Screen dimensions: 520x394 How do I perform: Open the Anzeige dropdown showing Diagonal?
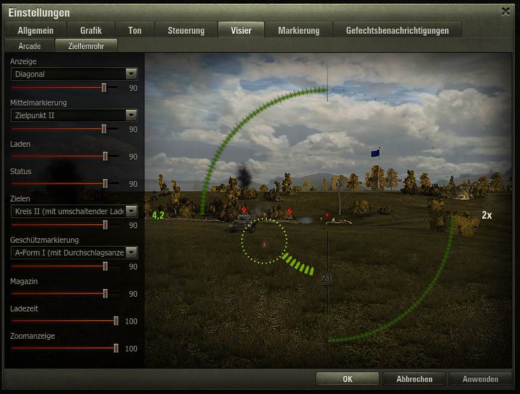[74, 74]
